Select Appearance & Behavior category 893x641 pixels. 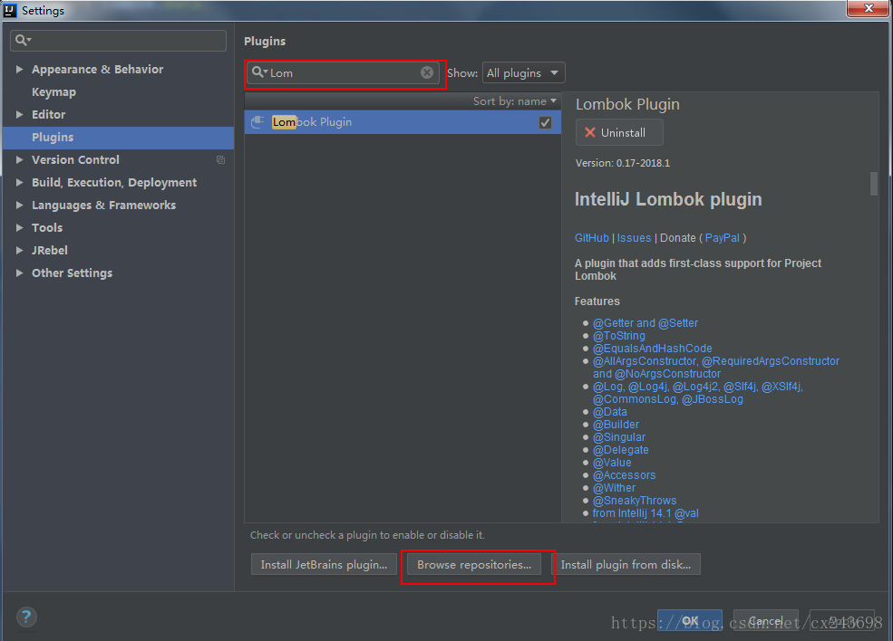coord(97,70)
